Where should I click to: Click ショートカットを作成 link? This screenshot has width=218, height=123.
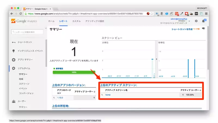(x=182, y=29)
